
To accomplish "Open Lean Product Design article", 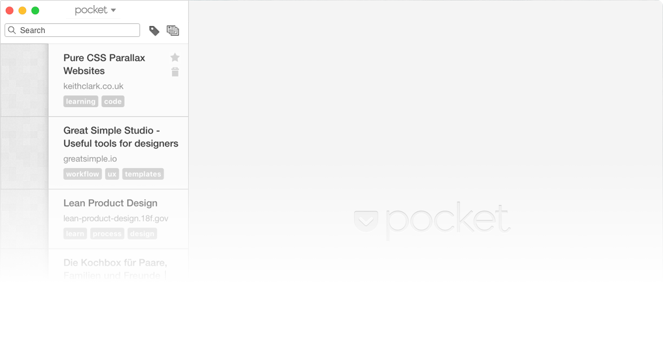I will point(110,203).
